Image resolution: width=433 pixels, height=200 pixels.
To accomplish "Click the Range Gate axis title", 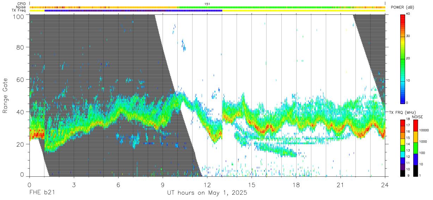I will click(x=5, y=96).
